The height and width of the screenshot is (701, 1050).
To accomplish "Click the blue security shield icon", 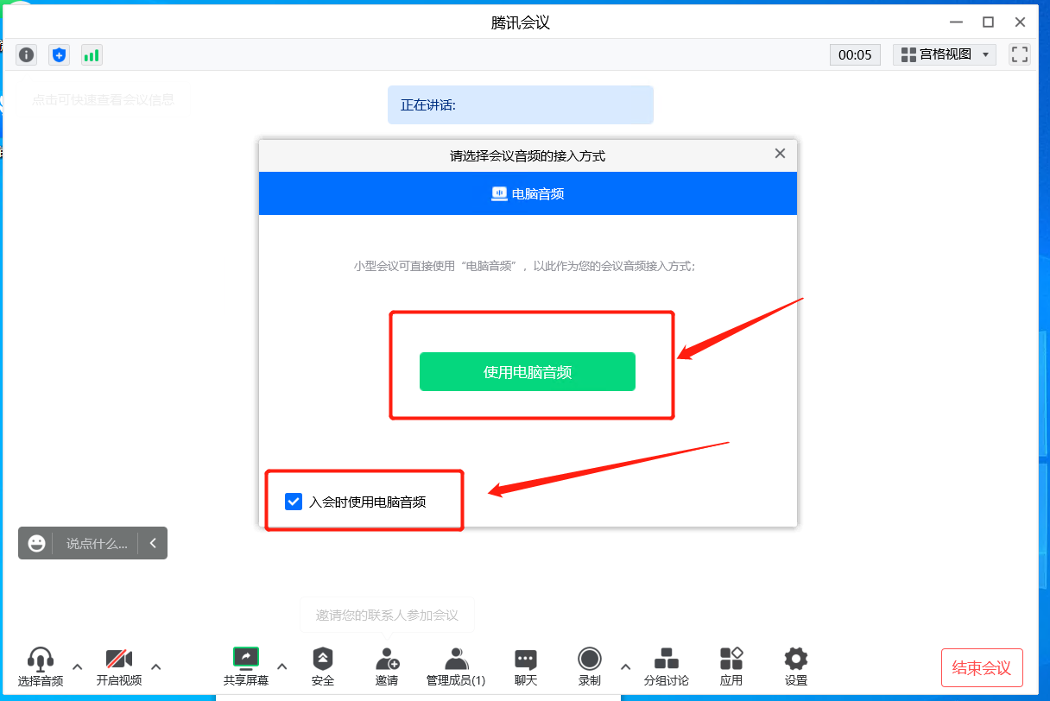I will pyautogui.click(x=59, y=55).
